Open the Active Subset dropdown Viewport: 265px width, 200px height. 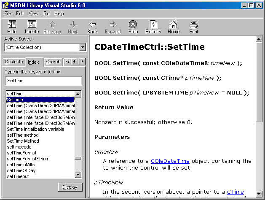(x=82, y=47)
